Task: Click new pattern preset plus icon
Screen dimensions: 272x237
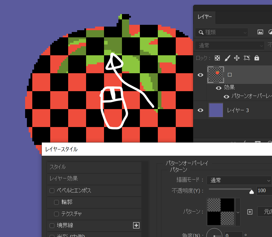Action: pos(250,212)
